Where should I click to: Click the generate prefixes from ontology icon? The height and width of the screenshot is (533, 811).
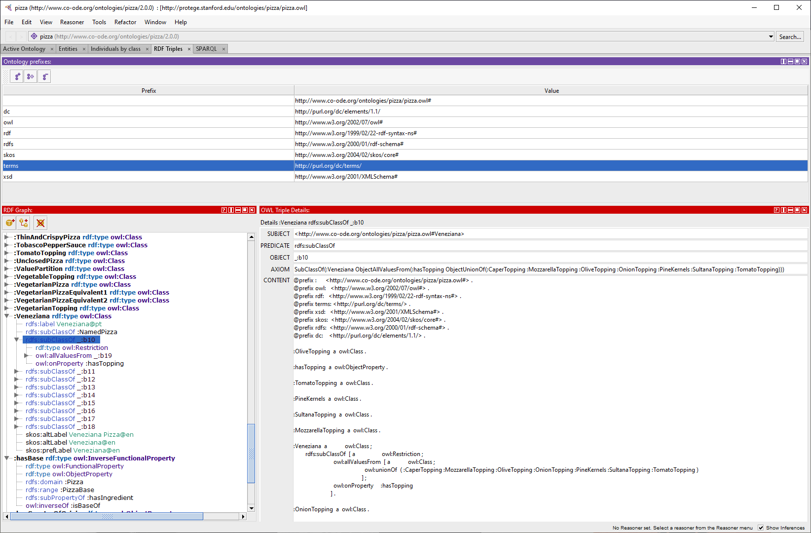click(31, 76)
